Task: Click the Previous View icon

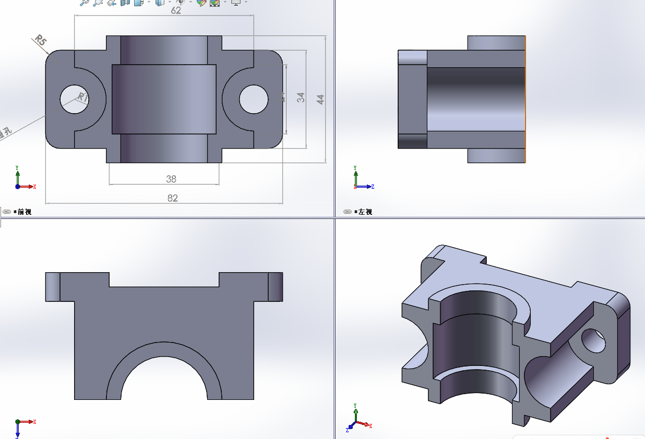Action: coord(112,2)
